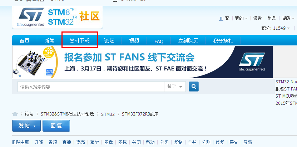This screenshot has height=147, width=297.
Task: Click the 置顶 moderation link
Action: tap(53, 142)
